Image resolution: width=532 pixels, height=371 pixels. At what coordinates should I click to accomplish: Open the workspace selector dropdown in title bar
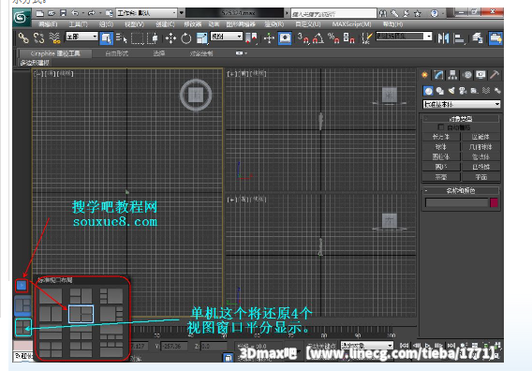click(146, 13)
